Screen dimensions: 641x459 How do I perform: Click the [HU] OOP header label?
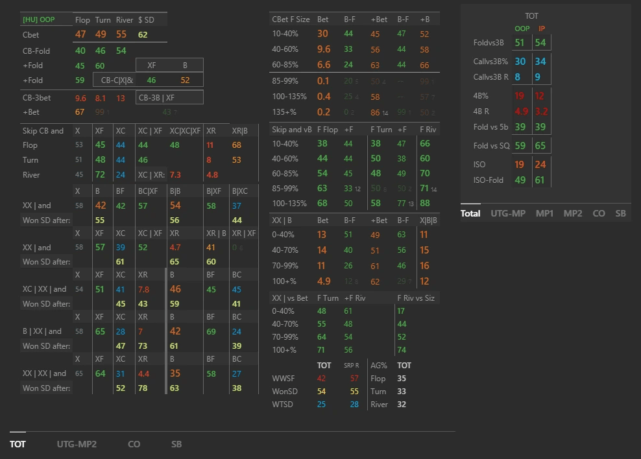coord(38,20)
